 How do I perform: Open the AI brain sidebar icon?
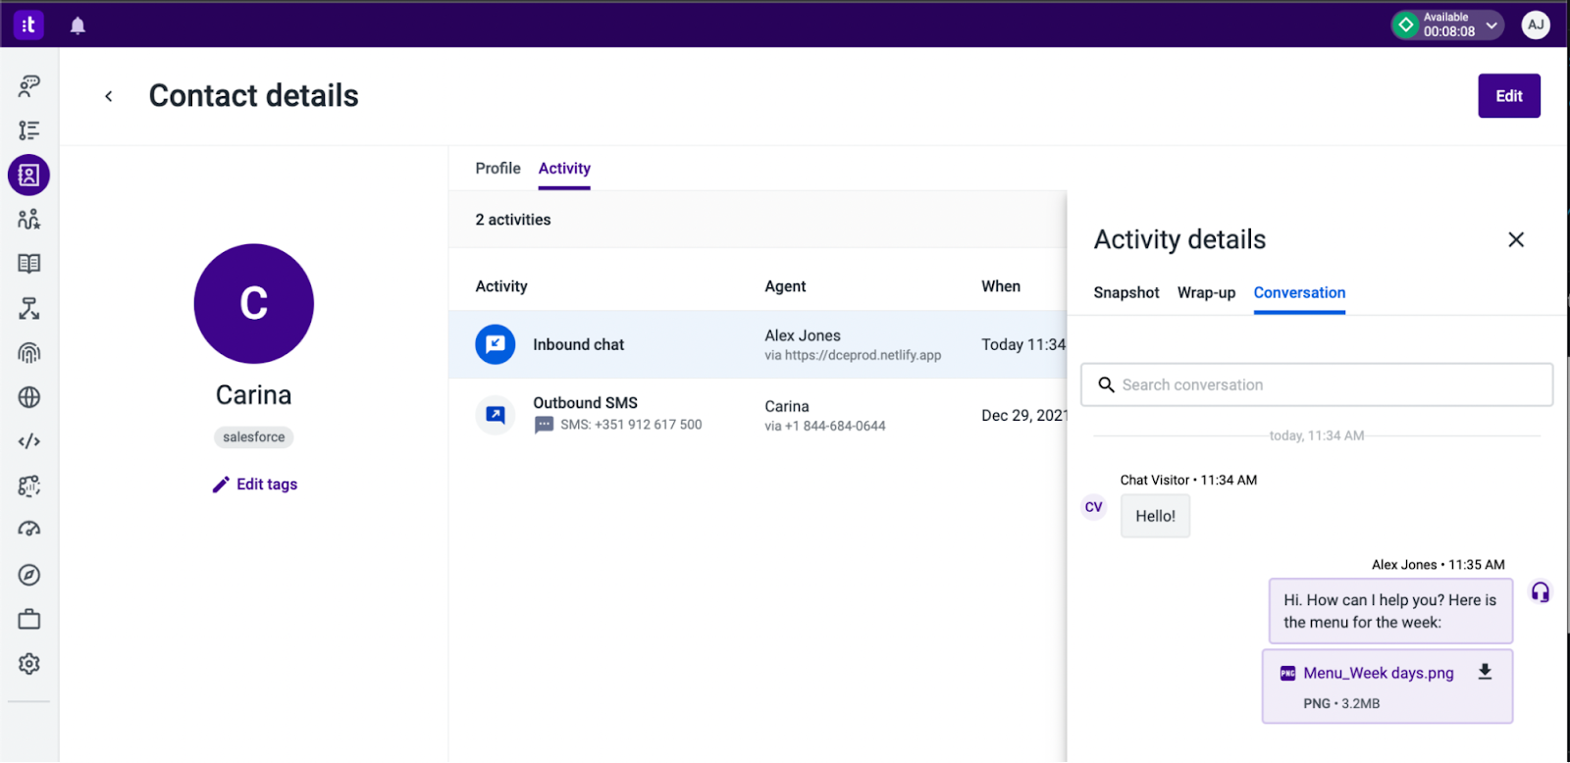point(29,485)
